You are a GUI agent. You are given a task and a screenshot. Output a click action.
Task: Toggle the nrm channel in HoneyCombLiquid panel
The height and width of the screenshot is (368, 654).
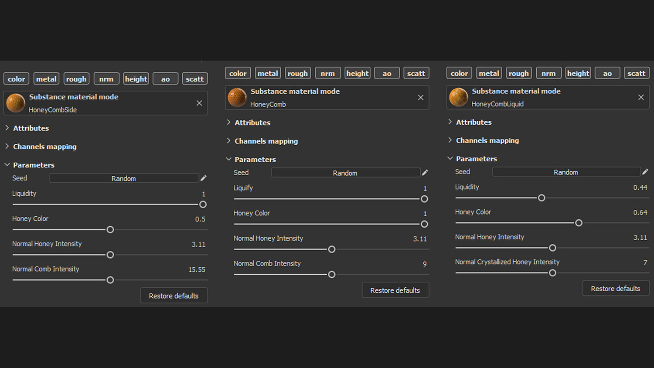548,73
